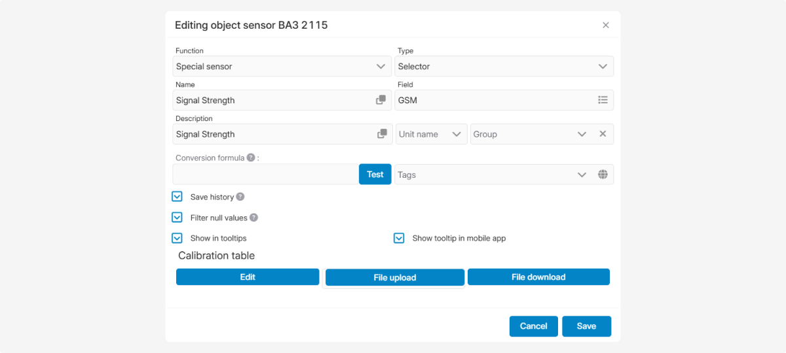Click the copy icon in Name field

[x=381, y=100]
